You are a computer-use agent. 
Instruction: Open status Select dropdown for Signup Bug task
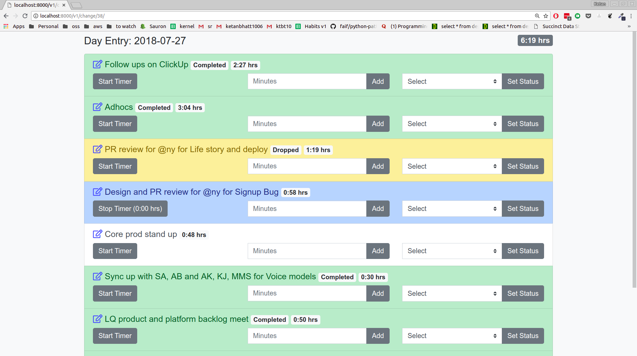point(452,209)
